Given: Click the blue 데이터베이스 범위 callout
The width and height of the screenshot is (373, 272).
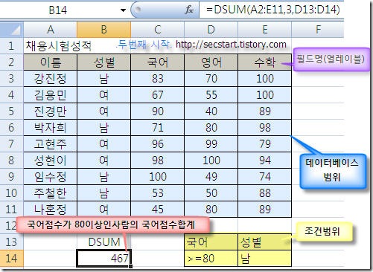Looking at the screenshot, I should point(332,170).
